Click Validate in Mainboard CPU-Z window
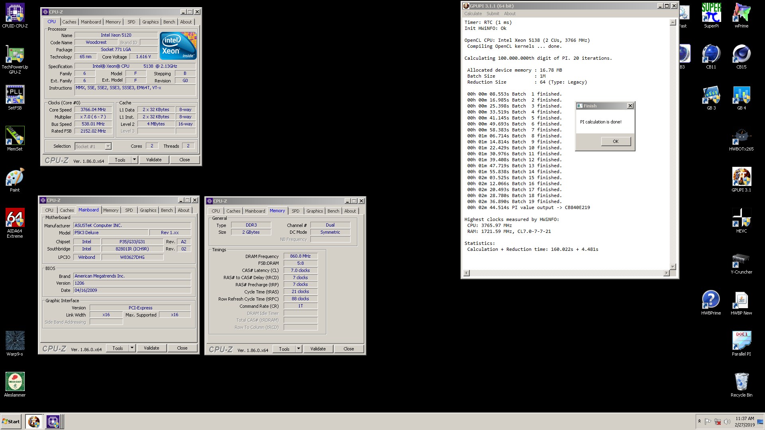 point(151,348)
